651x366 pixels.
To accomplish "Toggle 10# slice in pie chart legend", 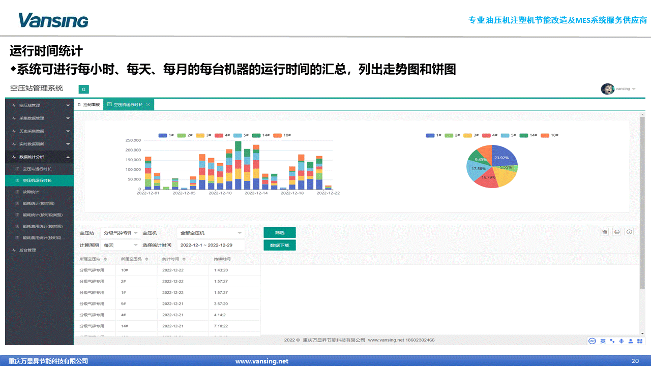I will coord(549,135).
